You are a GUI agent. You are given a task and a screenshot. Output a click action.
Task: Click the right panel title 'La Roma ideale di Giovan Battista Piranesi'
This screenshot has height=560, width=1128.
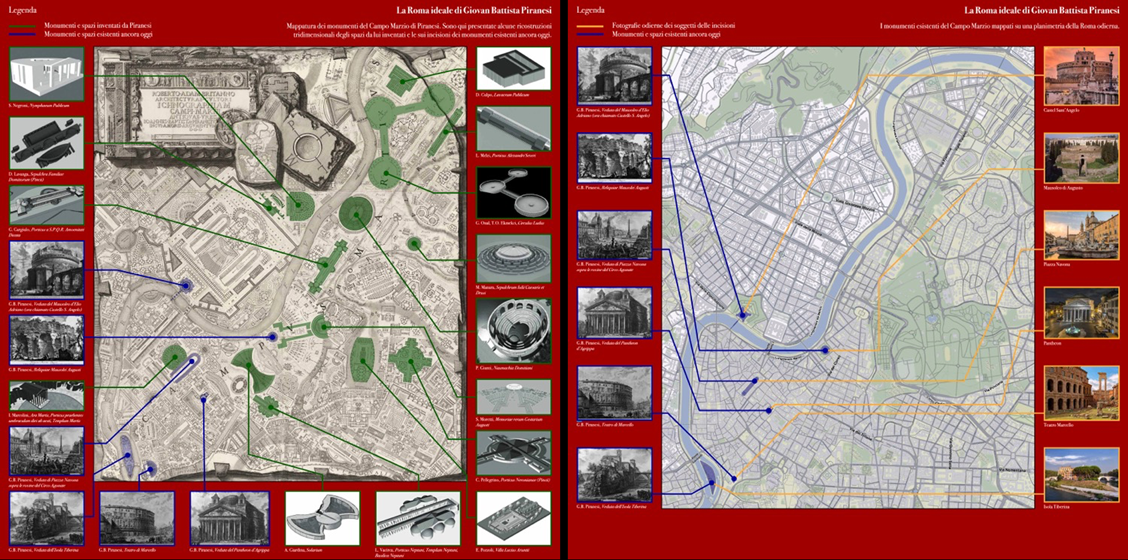coord(1042,10)
